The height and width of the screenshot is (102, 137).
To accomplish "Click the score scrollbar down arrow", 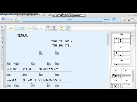I will point(108,87).
